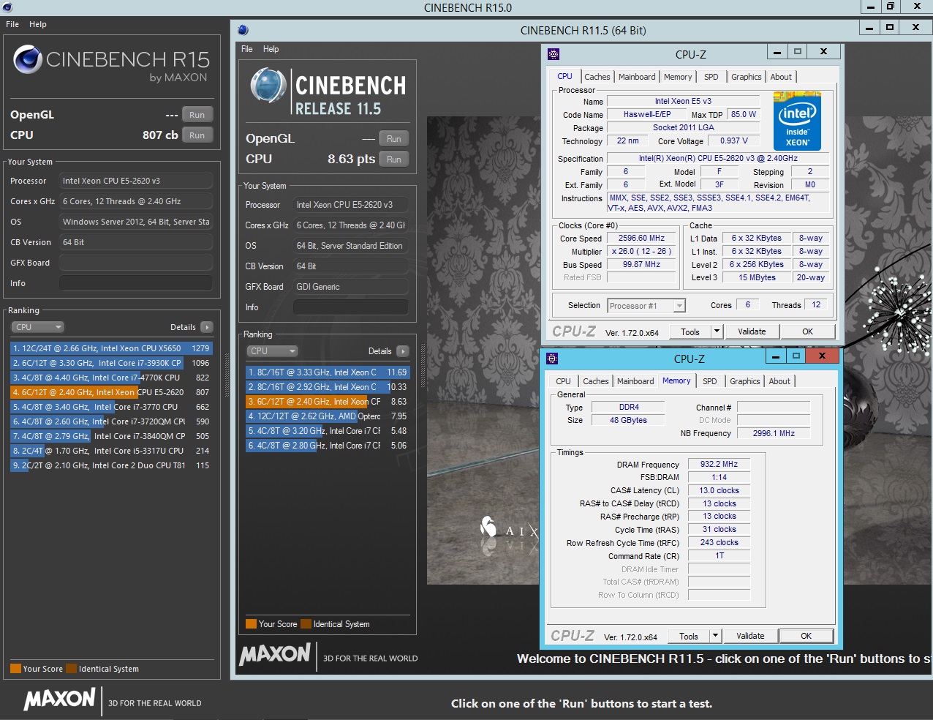933x720 pixels.
Task: Click the Cinebench R15 logo sphere
Action: tap(28, 60)
